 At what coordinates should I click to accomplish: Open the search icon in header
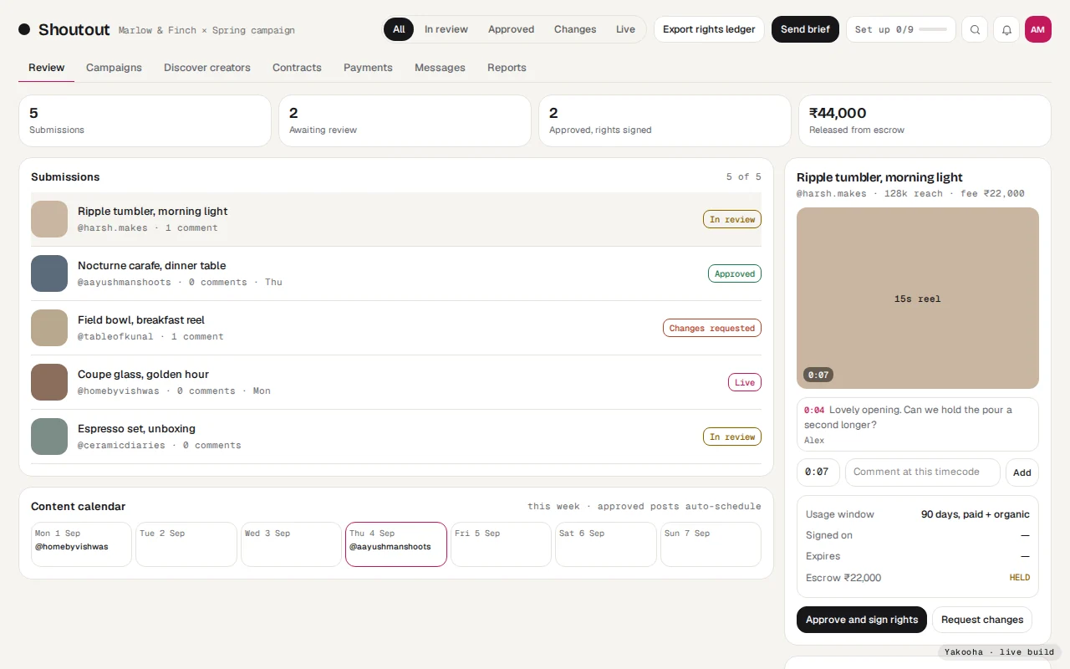click(975, 29)
